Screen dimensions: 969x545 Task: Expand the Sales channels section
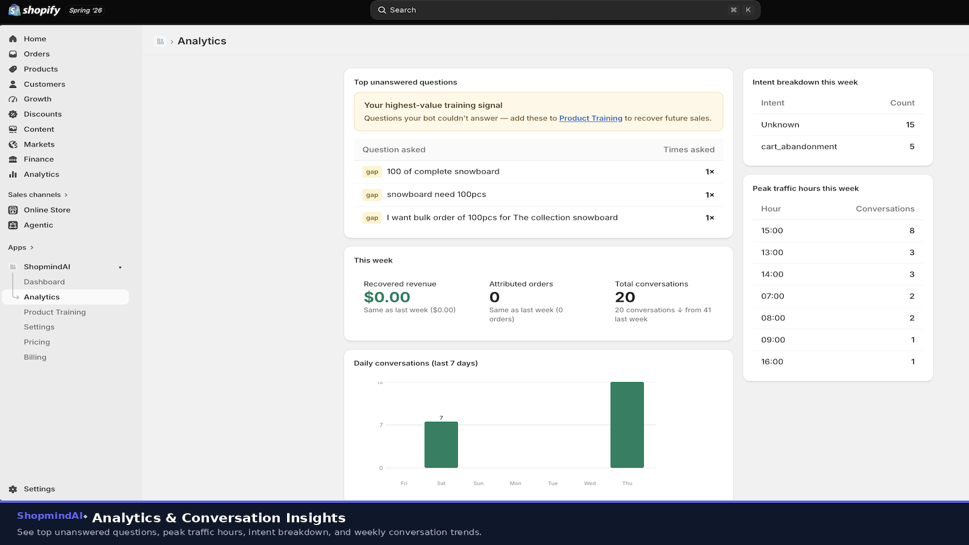[x=38, y=195]
